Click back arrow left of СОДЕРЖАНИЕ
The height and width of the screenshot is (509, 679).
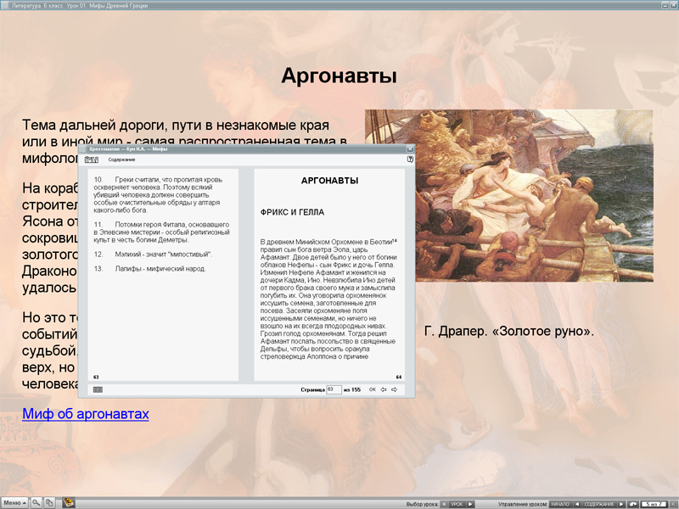coord(577,504)
